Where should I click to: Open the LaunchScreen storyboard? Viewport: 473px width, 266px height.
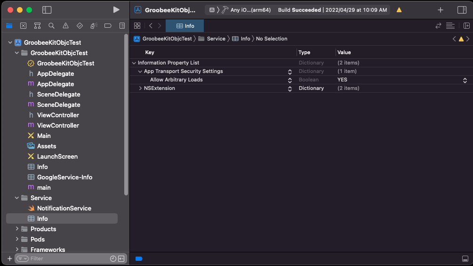click(x=57, y=156)
